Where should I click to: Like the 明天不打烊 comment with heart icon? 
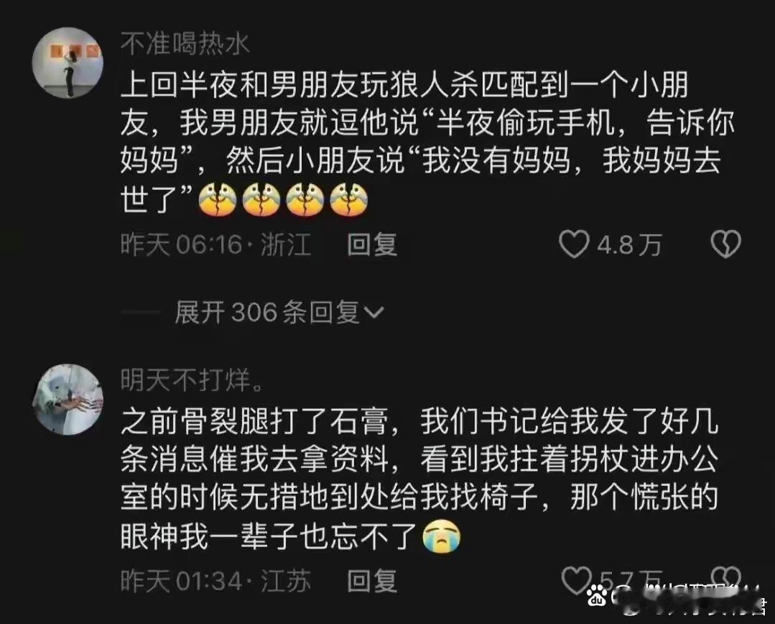click(576, 580)
